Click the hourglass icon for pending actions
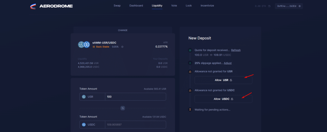The height and width of the screenshot is (132, 327). (x=190, y=109)
